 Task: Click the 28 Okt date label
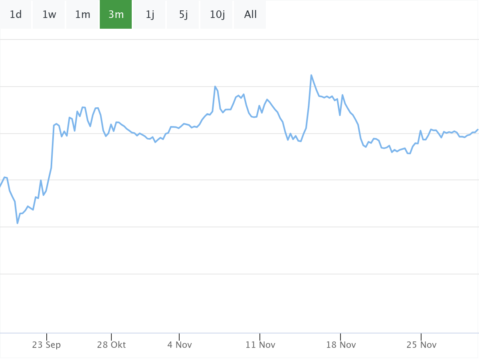click(x=111, y=345)
